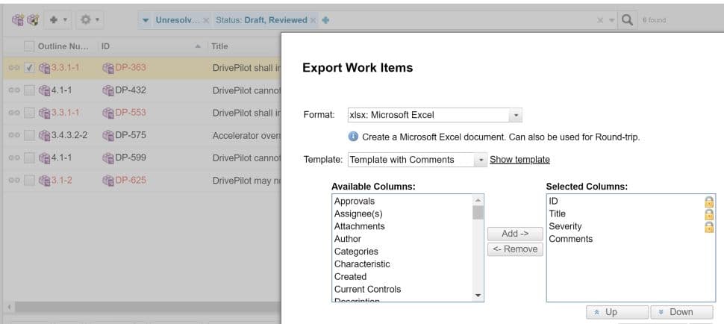Click the link icon on the 3.4.3.2-2 row
This screenshot has width=724, height=324.
click(x=13, y=135)
